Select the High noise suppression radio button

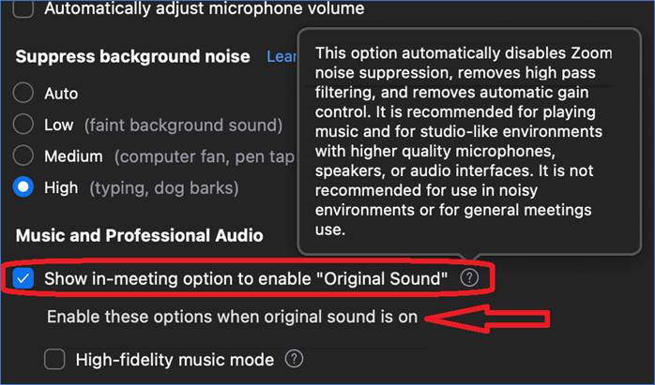coord(23,187)
